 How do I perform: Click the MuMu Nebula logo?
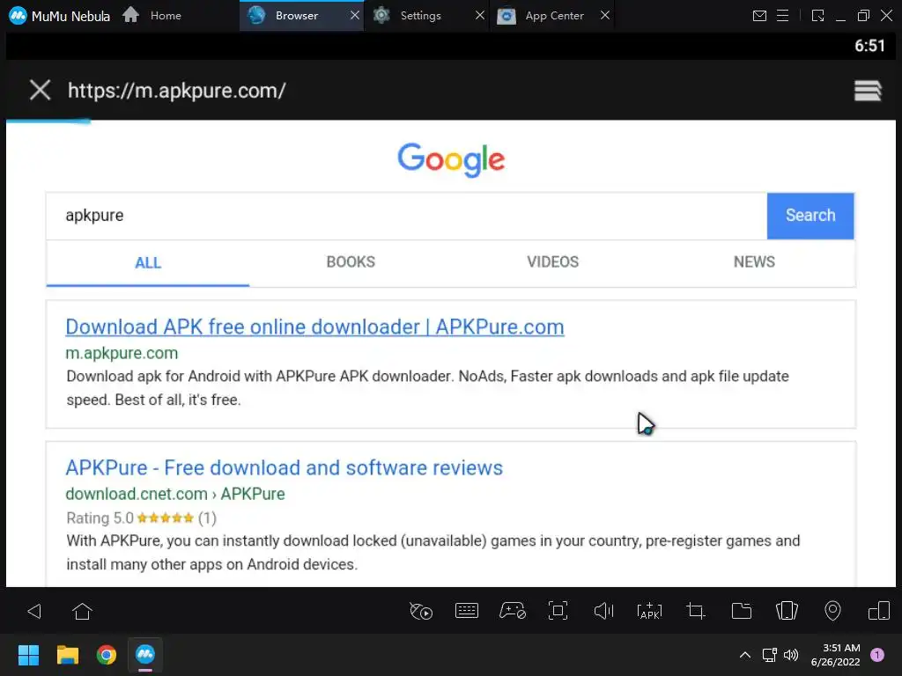tap(18, 16)
